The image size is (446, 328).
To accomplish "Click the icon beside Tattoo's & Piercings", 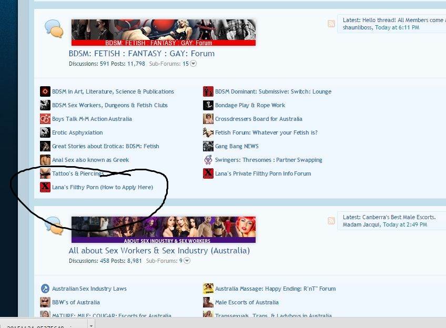I will pos(45,173).
